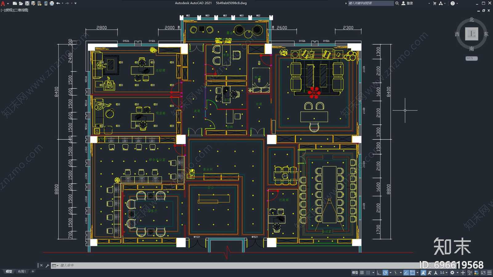The height and width of the screenshot is (277, 493).
Task: Open command line customize wrench icon
Action: [47, 265]
